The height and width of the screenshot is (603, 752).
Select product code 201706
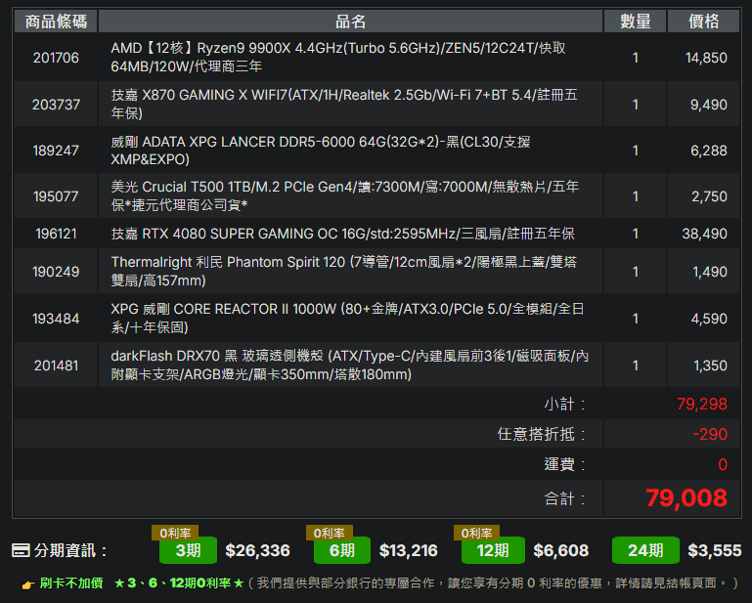pos(56,58)
